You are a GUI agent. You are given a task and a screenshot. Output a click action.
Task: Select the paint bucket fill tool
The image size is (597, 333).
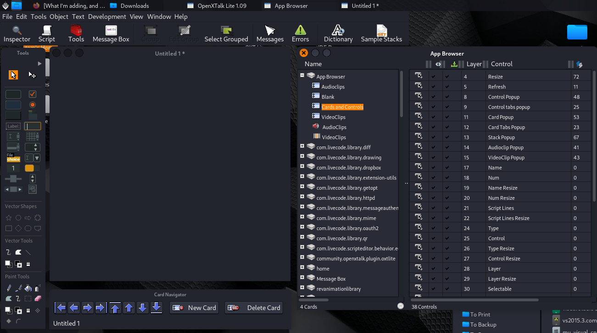pyautogui.click(x=28, y=288)
